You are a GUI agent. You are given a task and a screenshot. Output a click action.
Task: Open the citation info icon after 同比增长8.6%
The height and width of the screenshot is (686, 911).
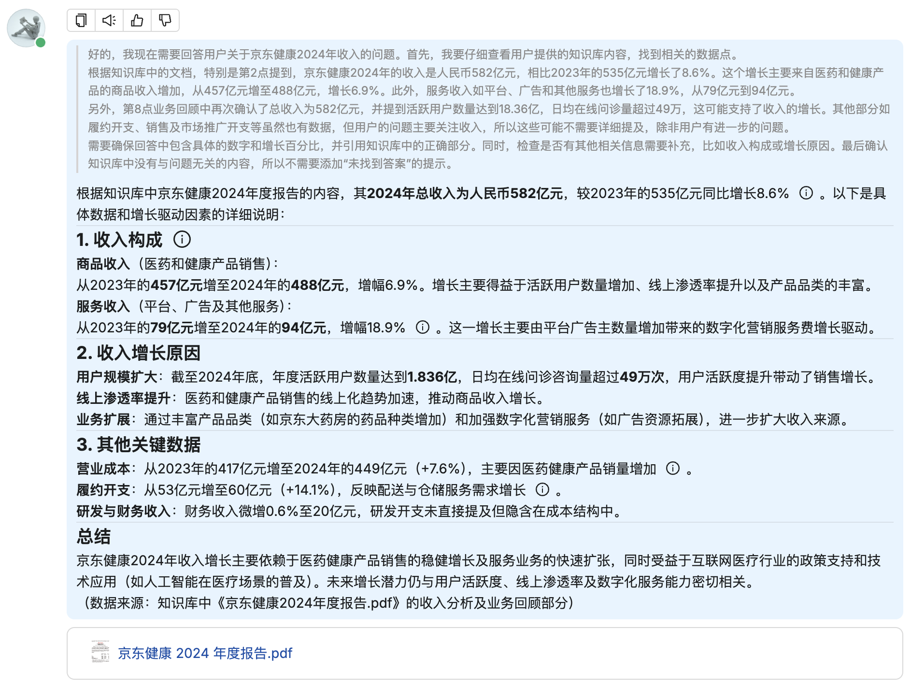806,193
